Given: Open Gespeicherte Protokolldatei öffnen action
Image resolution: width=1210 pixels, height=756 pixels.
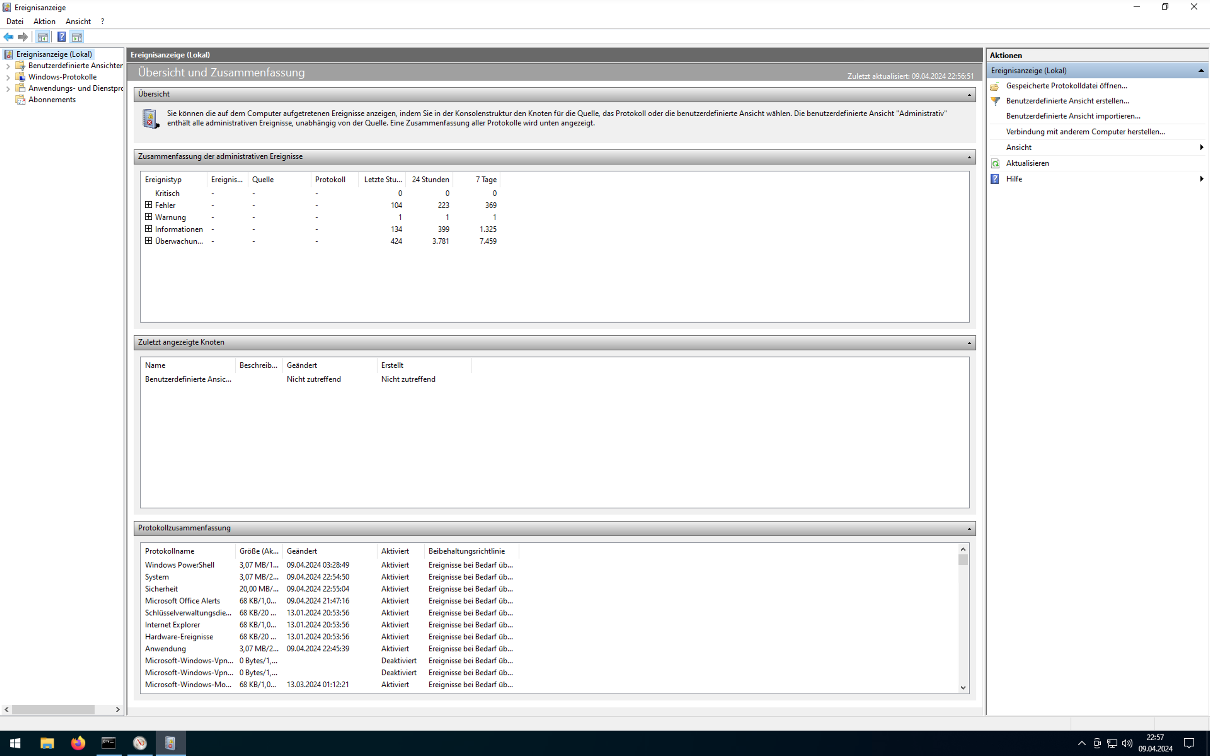Looking at the screenshot, I should click(1066, 85).
